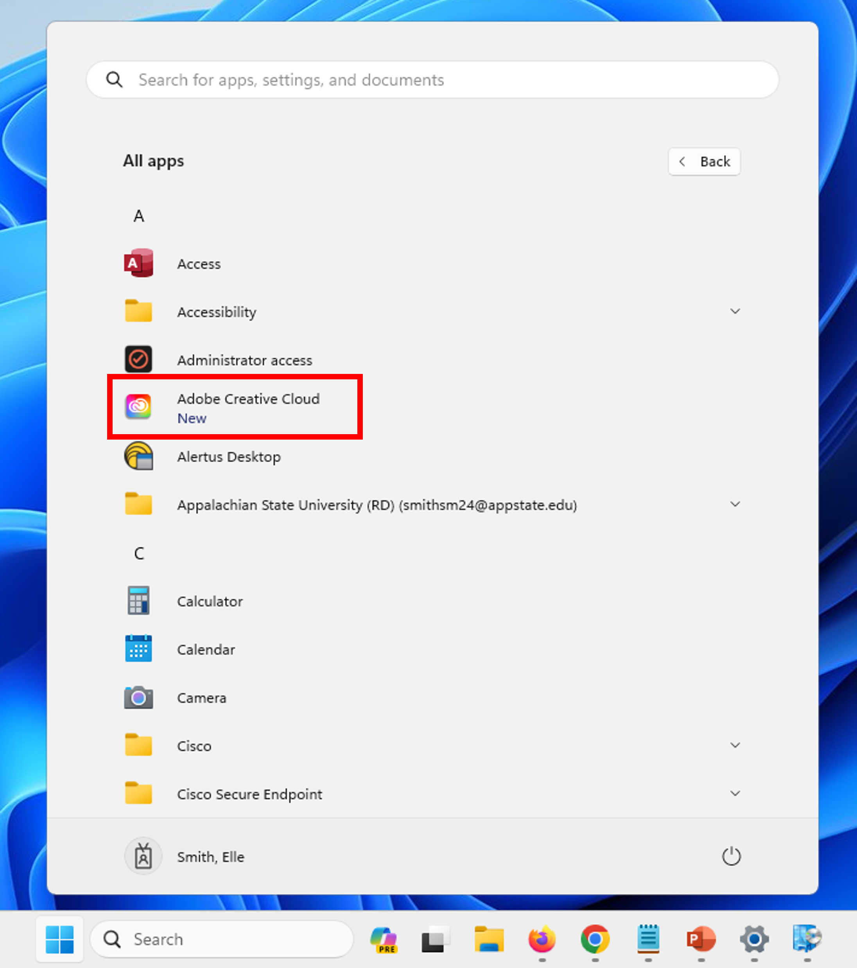
Task: Select the Cisco label
Action: click(x=194, y=746)
